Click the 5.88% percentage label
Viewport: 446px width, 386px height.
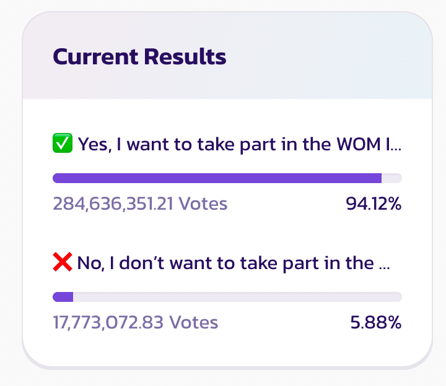coord(376,322)
